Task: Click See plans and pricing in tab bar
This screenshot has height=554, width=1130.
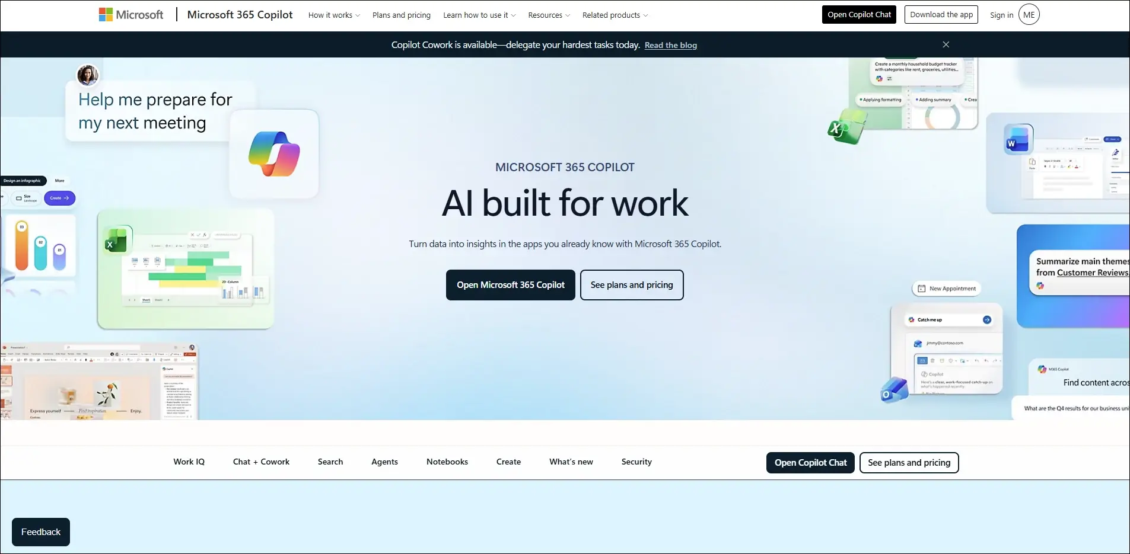Action: [x=909, y=463]
